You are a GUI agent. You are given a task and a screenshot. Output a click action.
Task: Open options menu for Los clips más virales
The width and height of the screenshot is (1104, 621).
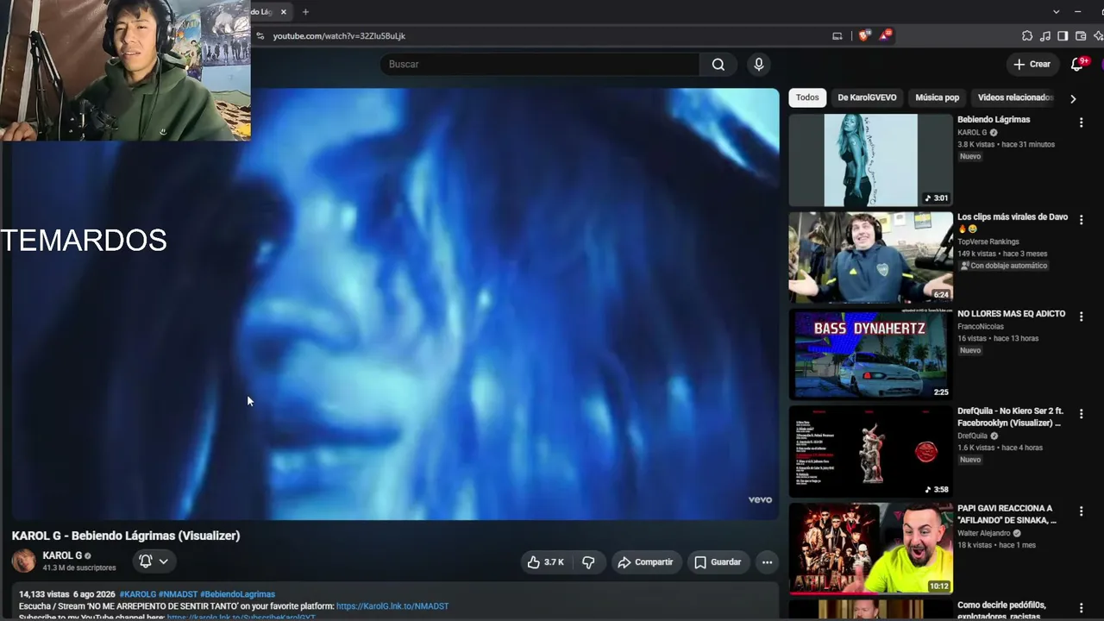[1081, 220]
